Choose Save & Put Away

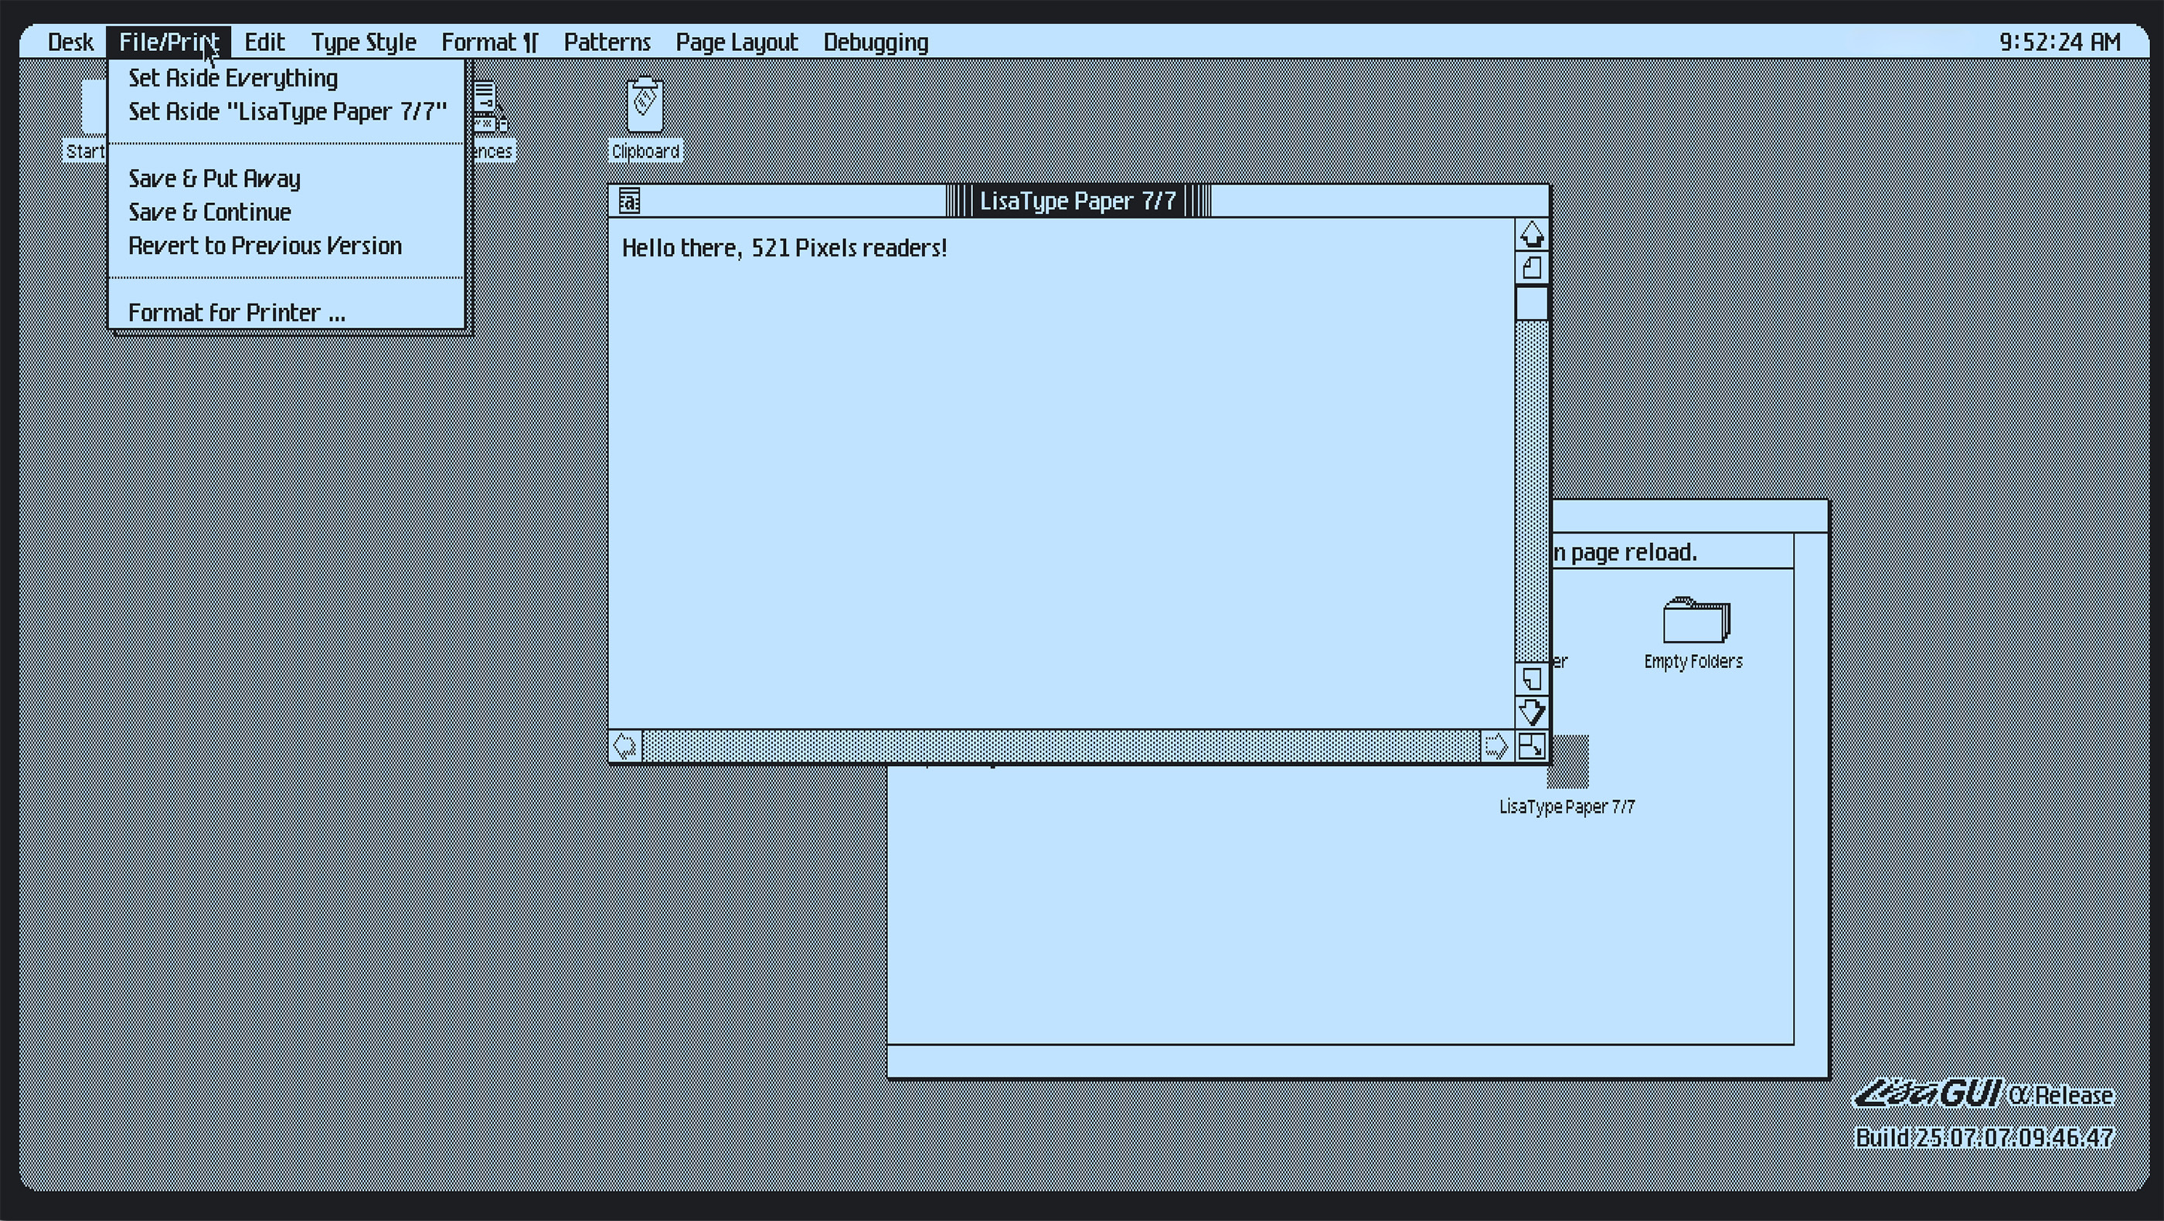click(x=214, y=178)
